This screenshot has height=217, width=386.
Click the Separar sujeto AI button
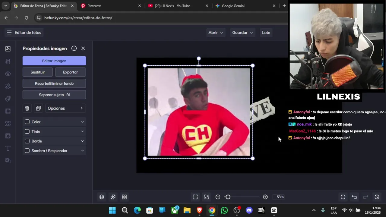pos(54,95)
